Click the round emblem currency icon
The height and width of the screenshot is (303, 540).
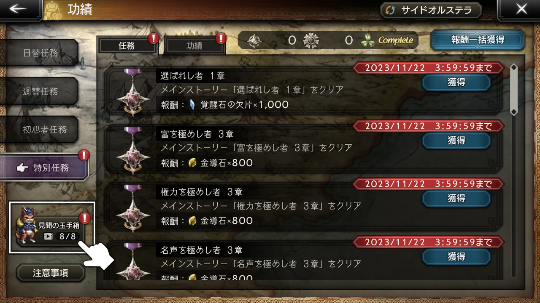click(x=311, y=40)
